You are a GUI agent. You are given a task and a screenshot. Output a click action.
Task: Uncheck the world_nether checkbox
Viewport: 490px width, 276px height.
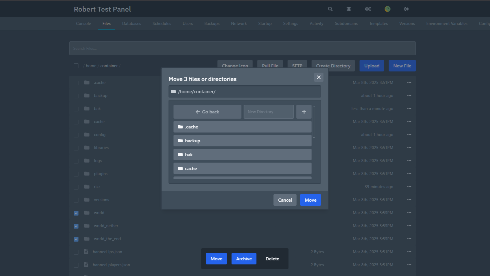pyautogui.click(x=76, y=226)
